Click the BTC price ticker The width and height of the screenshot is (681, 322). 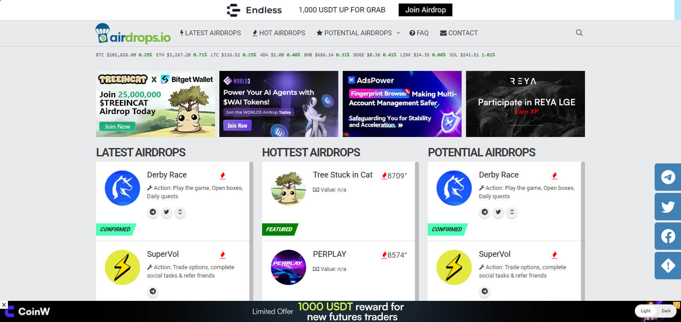[124, 55]
